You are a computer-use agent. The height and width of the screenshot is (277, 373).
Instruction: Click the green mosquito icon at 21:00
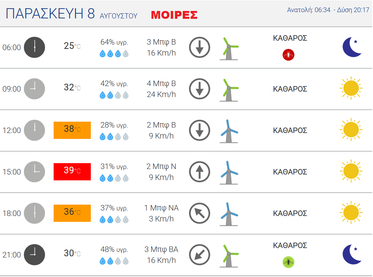[x=288, y=262]
